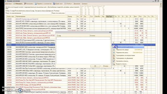Click the Ед. column header
Viewport: 167px width, 94px height.
click(87, 16)
